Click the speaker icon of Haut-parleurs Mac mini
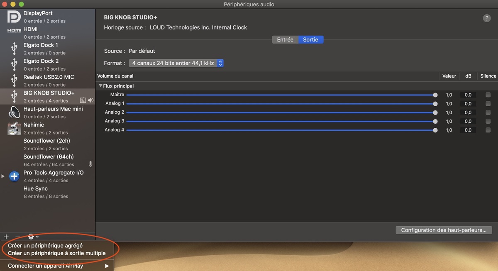The image size is (498, 271). coord(14,112)
